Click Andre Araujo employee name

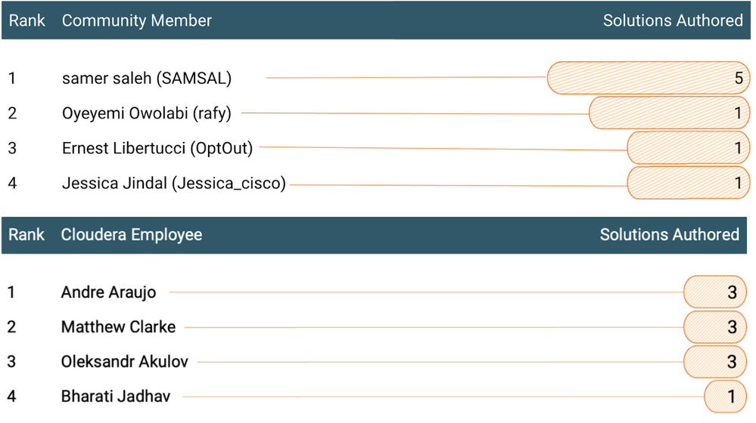[x=107, y=292]
